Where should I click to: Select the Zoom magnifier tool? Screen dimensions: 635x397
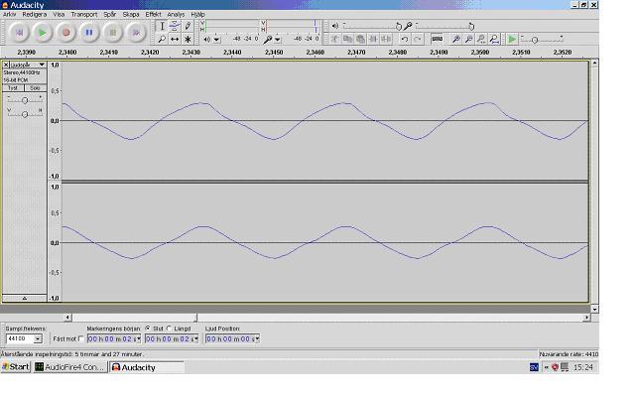(162, 39)
